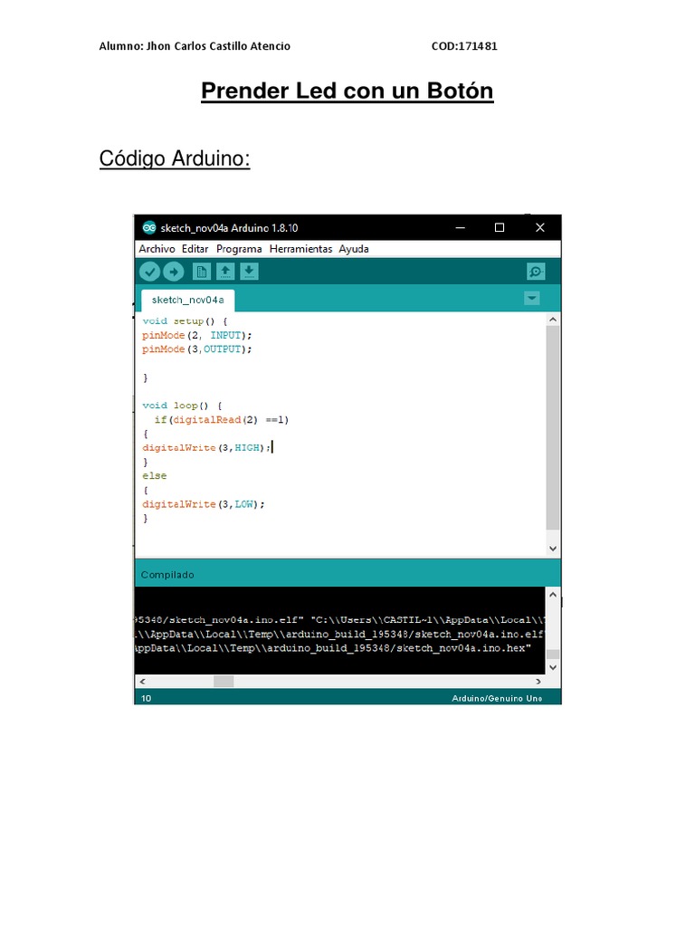
Task: Click the console scroll-up arrow
Action: [553, 595]
